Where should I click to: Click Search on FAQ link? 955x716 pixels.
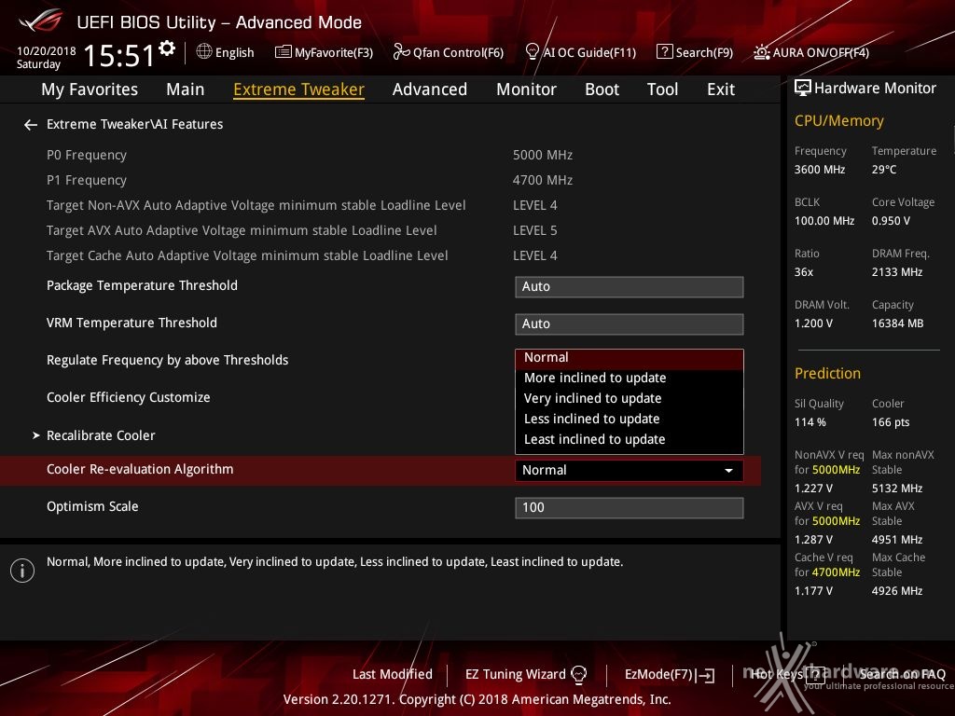point(902,674)
